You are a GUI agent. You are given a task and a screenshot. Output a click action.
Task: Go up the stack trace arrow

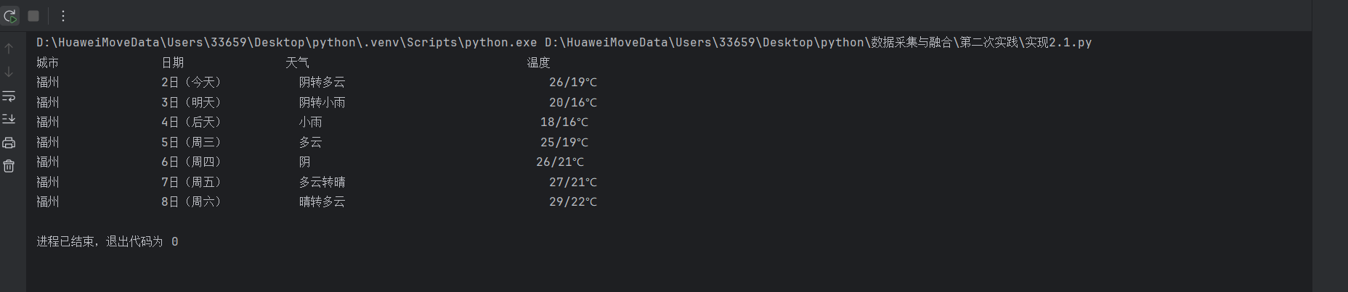coord(9,49)
